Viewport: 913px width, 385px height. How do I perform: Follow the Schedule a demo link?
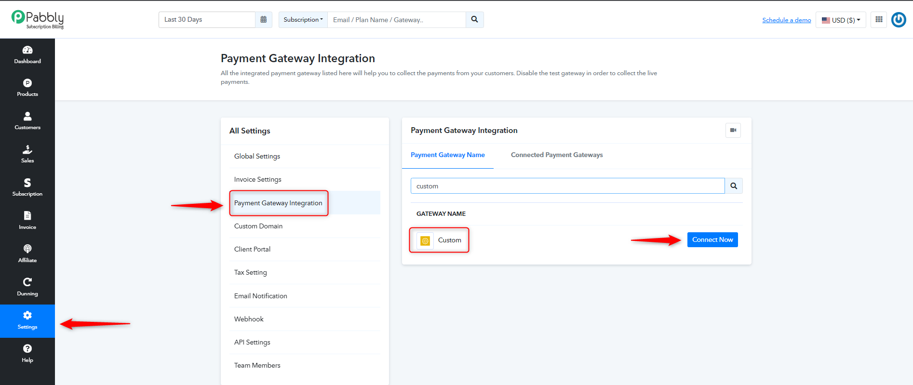point(787,20)
